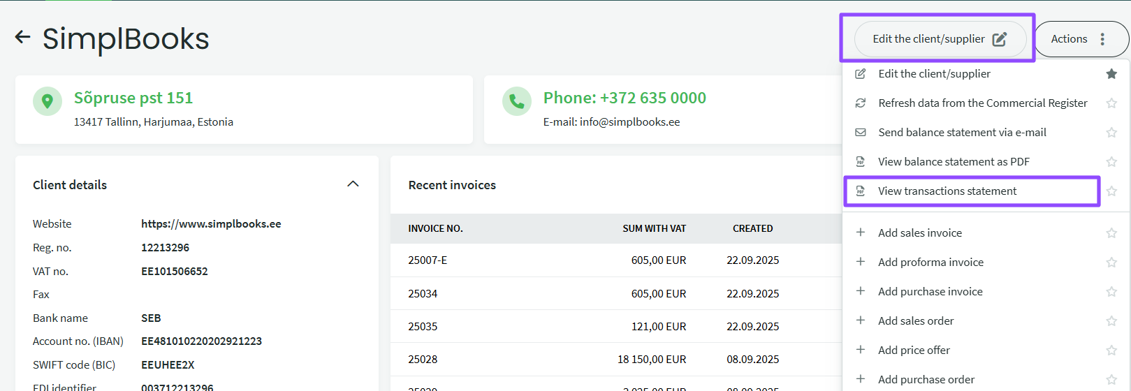Image resolution: width=1131 pixels, height=391 pixels.
Task: Open invoice 25028 in recent invoices
Action: [x=423, y=360]
